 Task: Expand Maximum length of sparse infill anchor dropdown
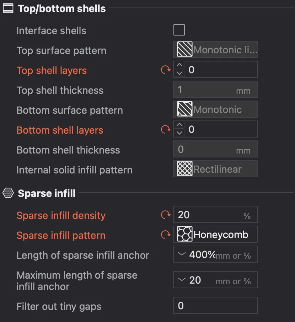[182, 279]
